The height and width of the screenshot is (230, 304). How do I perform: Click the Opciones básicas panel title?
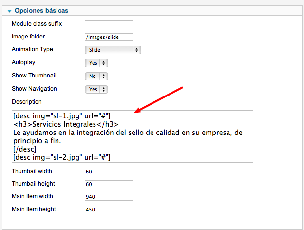pyautogui.click(x=41, y=10)
